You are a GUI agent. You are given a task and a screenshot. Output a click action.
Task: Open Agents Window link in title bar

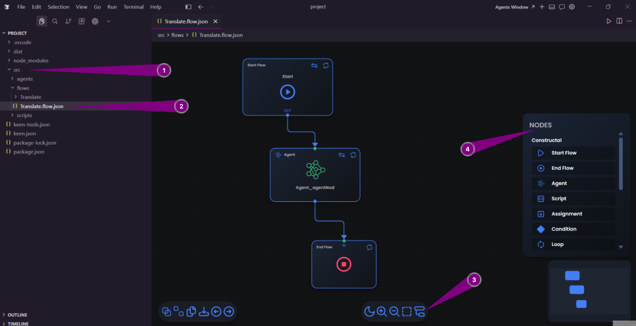pos(515,7)
